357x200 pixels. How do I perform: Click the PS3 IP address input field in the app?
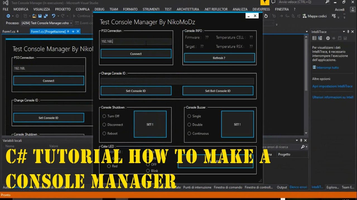136,41
